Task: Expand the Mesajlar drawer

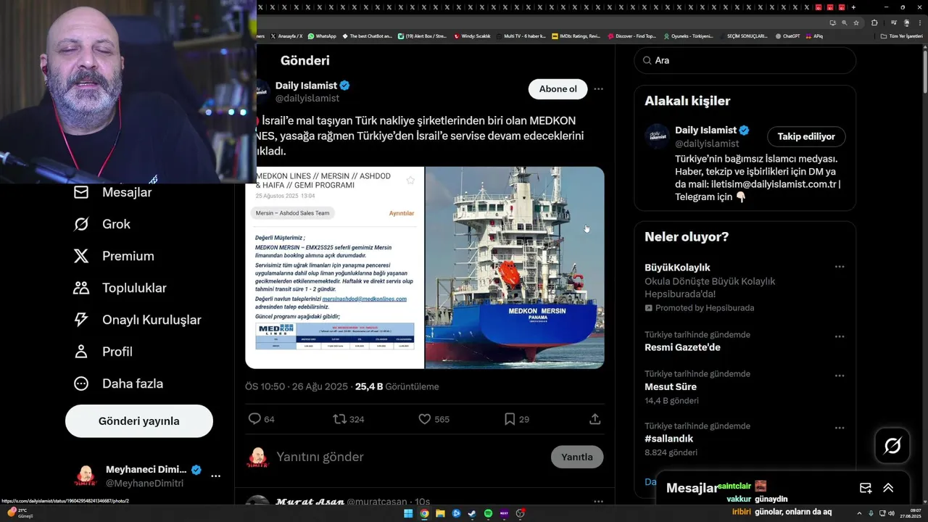Action: pos(888,488)
